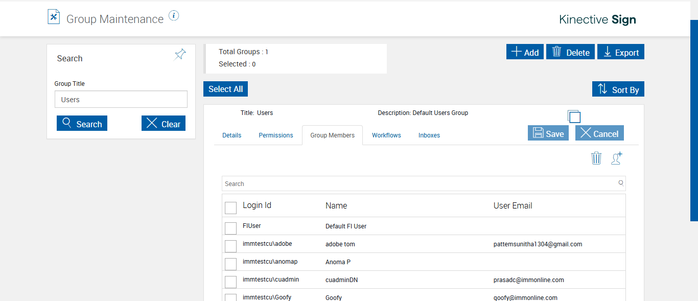
Task: Click email prasadc@immonline.com
Action: 529,280
